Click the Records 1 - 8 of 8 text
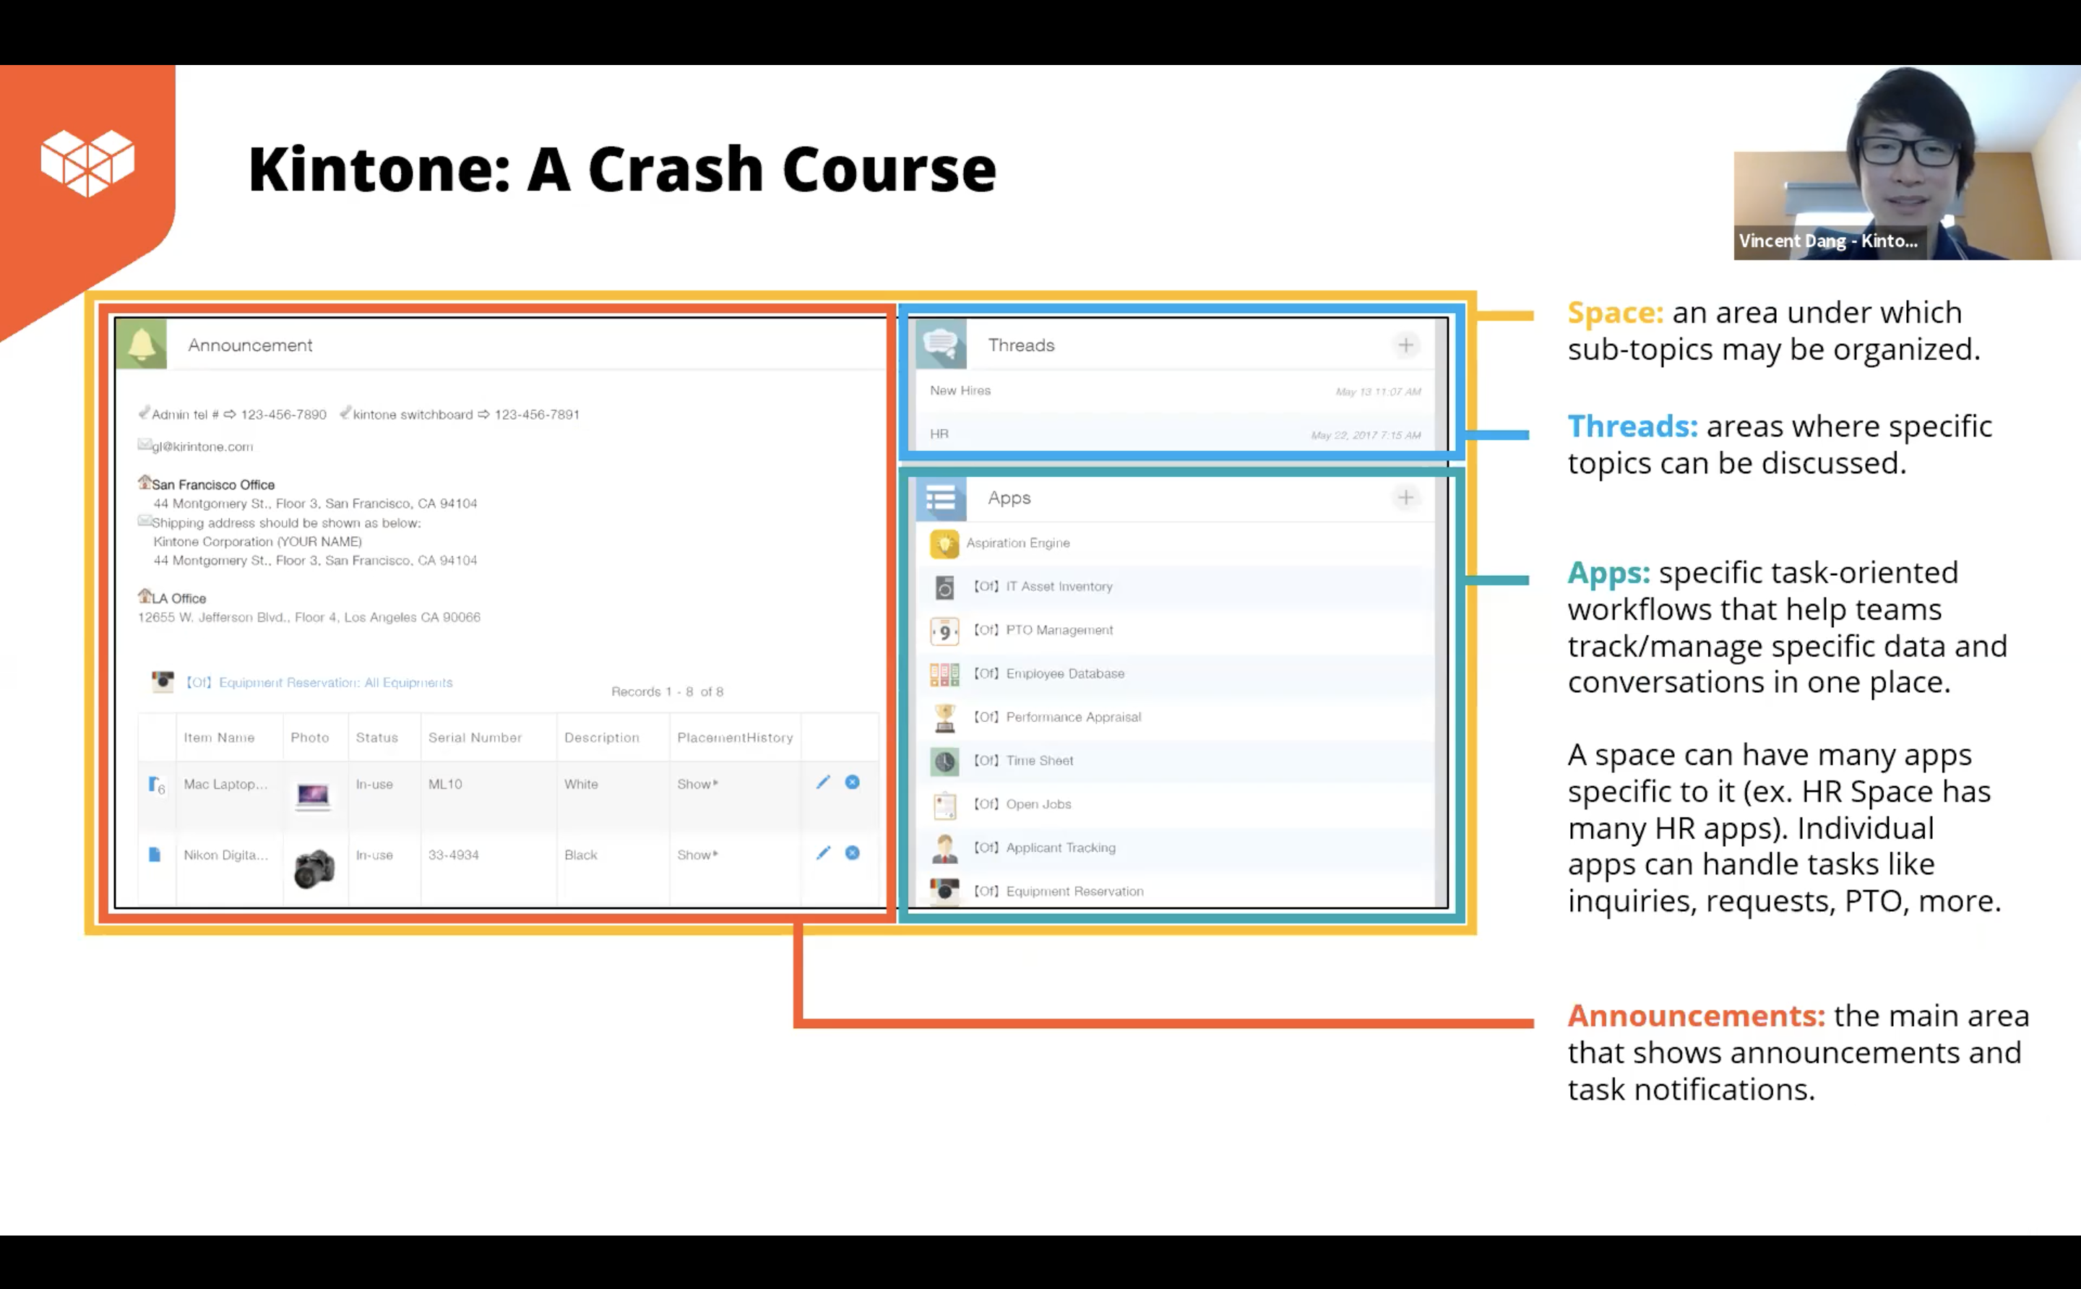 click(668, 691)
